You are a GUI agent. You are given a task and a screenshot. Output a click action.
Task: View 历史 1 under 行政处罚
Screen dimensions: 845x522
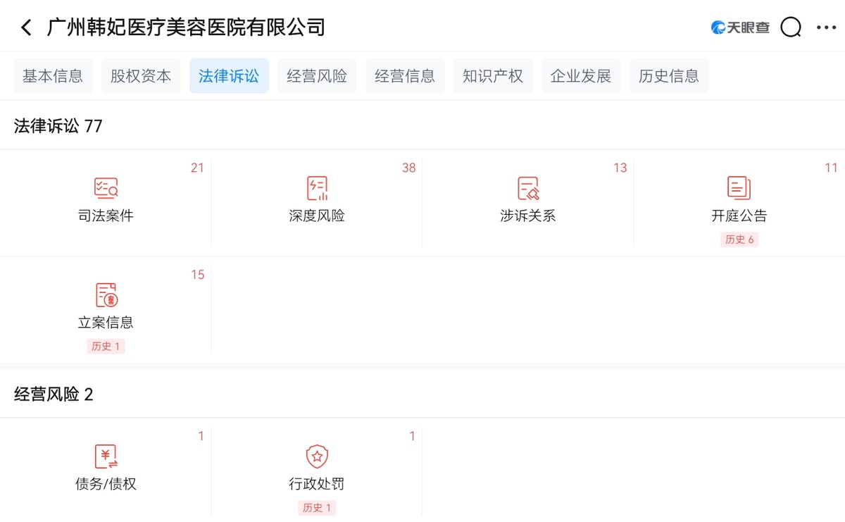[317, 507]
